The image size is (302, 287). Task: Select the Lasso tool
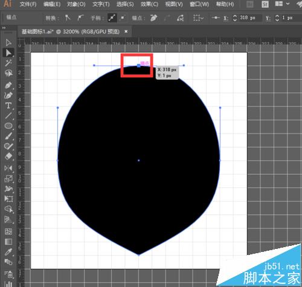click(x=8, y=73)
